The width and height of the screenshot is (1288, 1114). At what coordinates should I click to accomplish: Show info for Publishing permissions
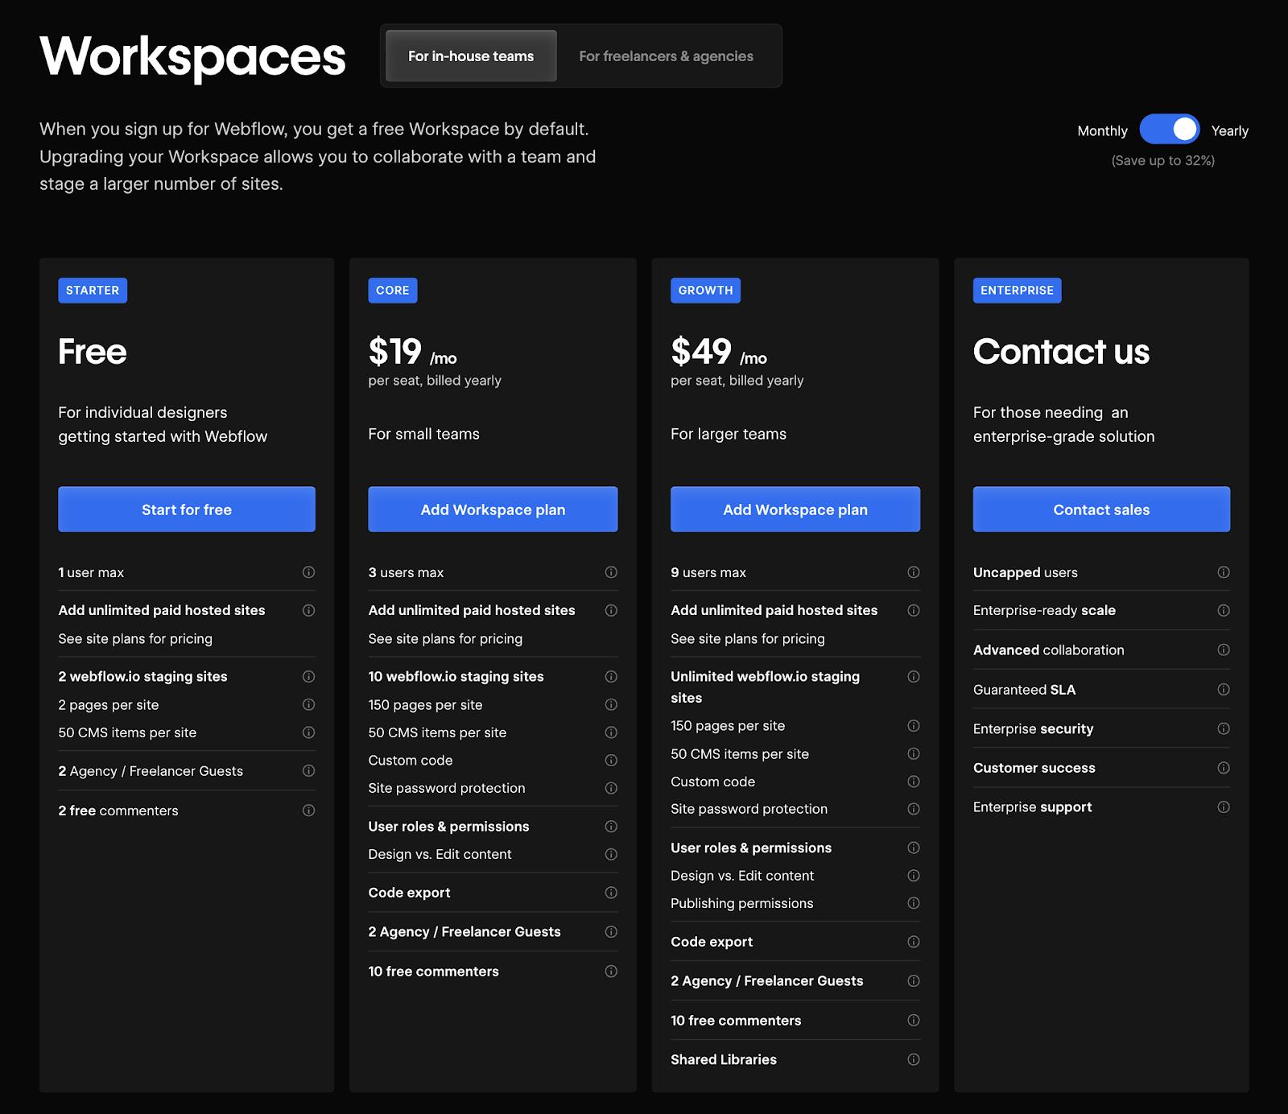(914, 903)
